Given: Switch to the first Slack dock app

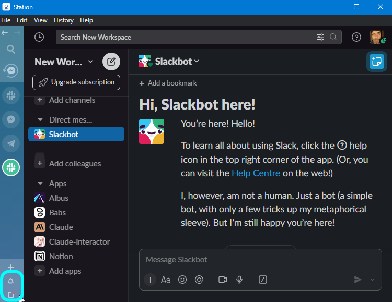Looking at the screenshot, I should [x=11, y=95].
